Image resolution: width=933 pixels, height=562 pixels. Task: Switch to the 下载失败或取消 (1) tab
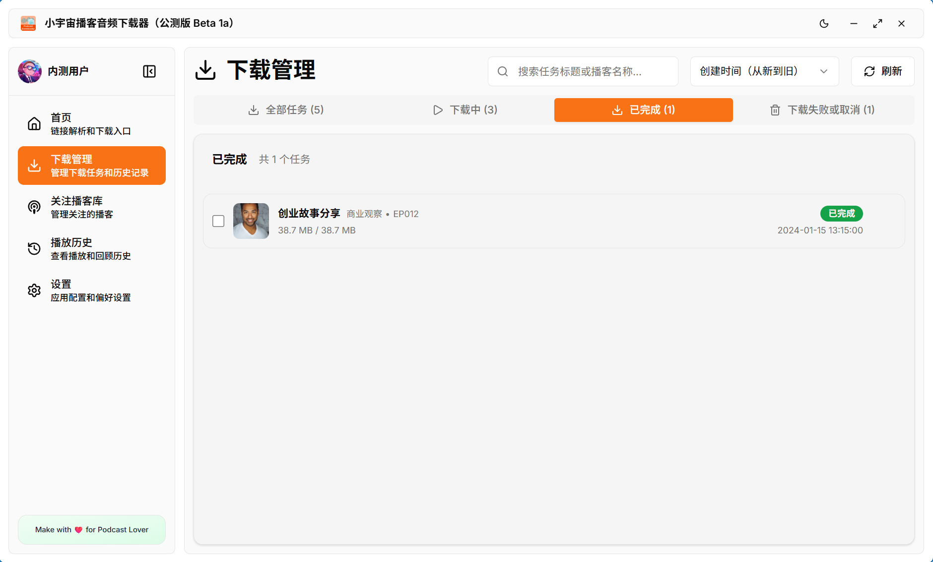click(x=822, y=110)
